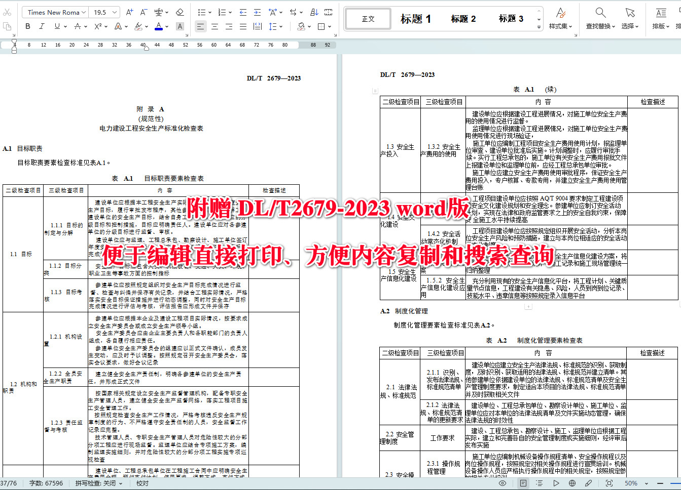Click the Chinese text layout icon
The image size is (681, 490).
[x=273, y=12]
